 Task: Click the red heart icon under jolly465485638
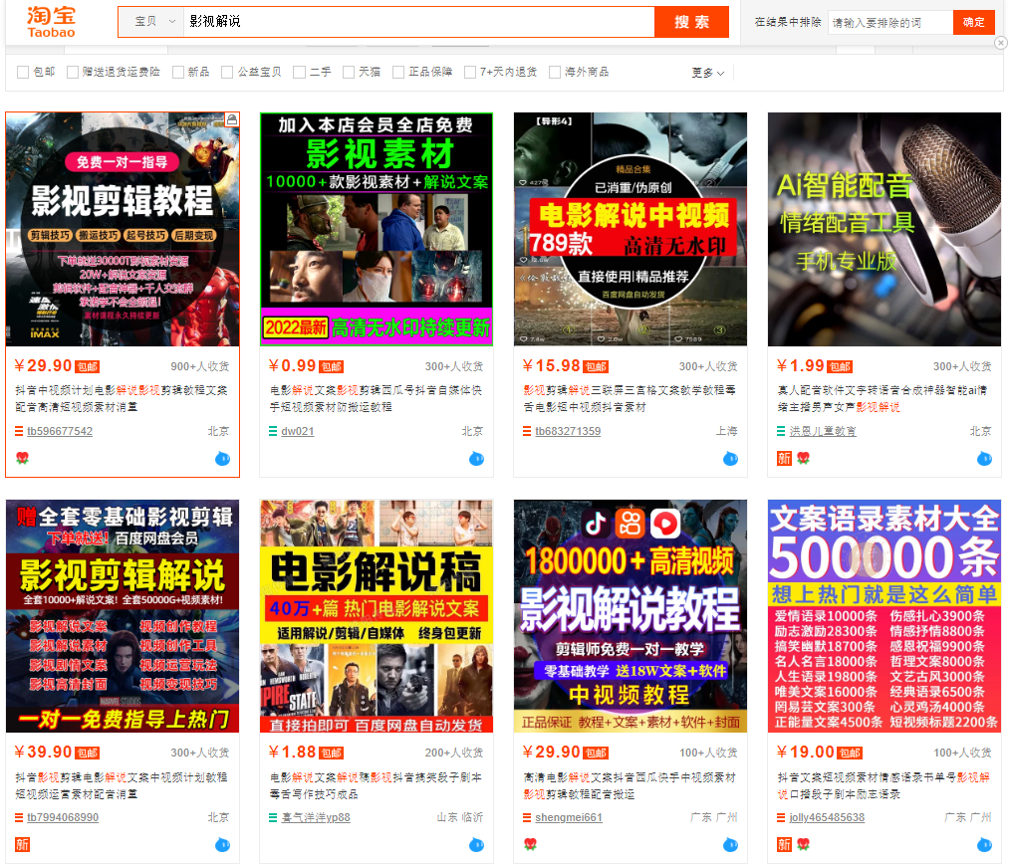803,844
